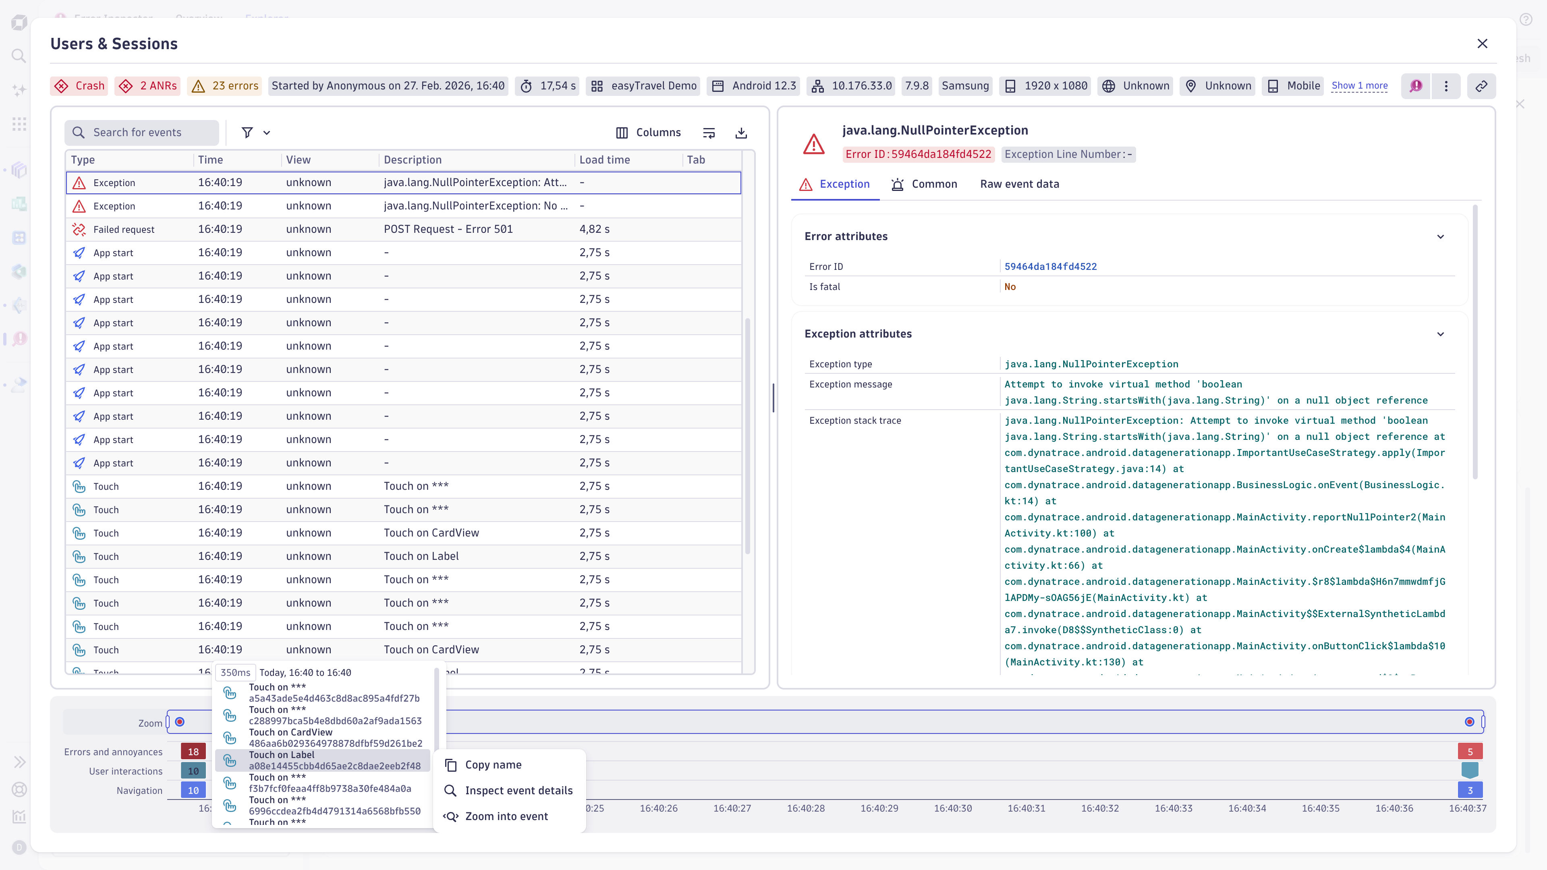This screenshot has width=1547, height=870.
Task: Show 1 more session attribute
Action: [1360, 85]
